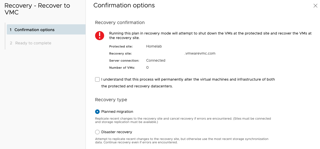Click the 'Recovery - Recover to VMC' wizard title

click(x=37, y=9)
